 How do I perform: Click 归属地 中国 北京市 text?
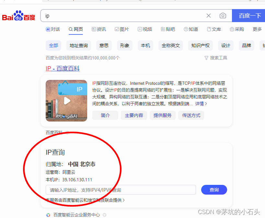coord(71,164)
